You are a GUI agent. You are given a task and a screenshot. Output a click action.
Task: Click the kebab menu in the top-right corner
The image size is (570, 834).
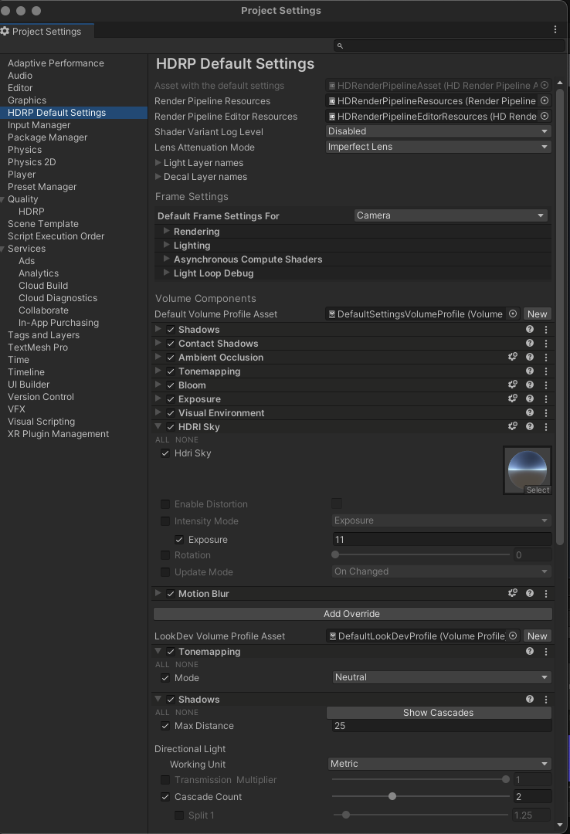(x=554, y=29)
